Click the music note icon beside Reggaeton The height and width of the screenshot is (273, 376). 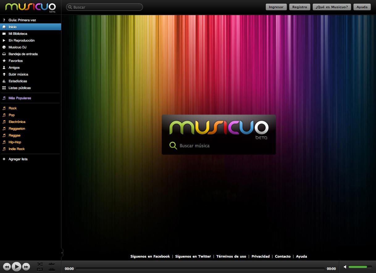4,128
